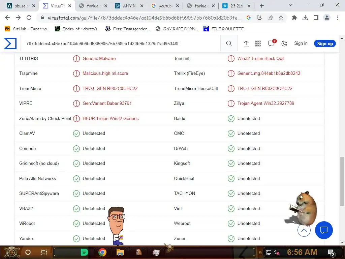Go back with the browser back arrow
Viewport: 345px width, 259px height.
coord(7,18)
